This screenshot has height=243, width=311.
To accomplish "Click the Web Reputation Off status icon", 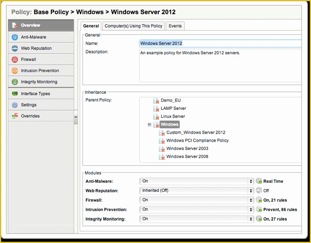I will (x=259, y=190).
